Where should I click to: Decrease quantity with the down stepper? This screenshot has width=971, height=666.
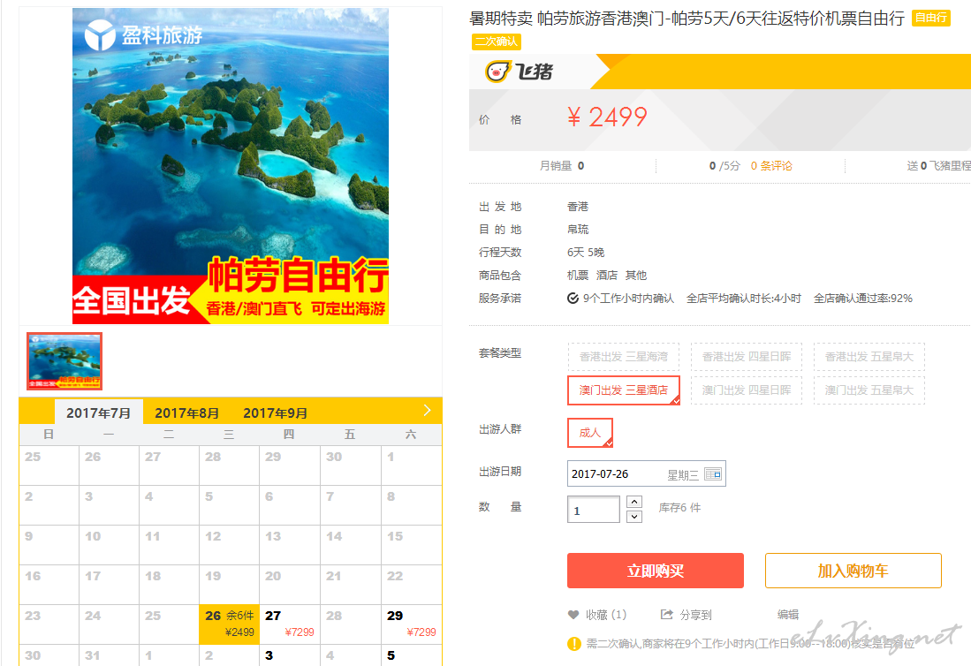pos(634,516)
